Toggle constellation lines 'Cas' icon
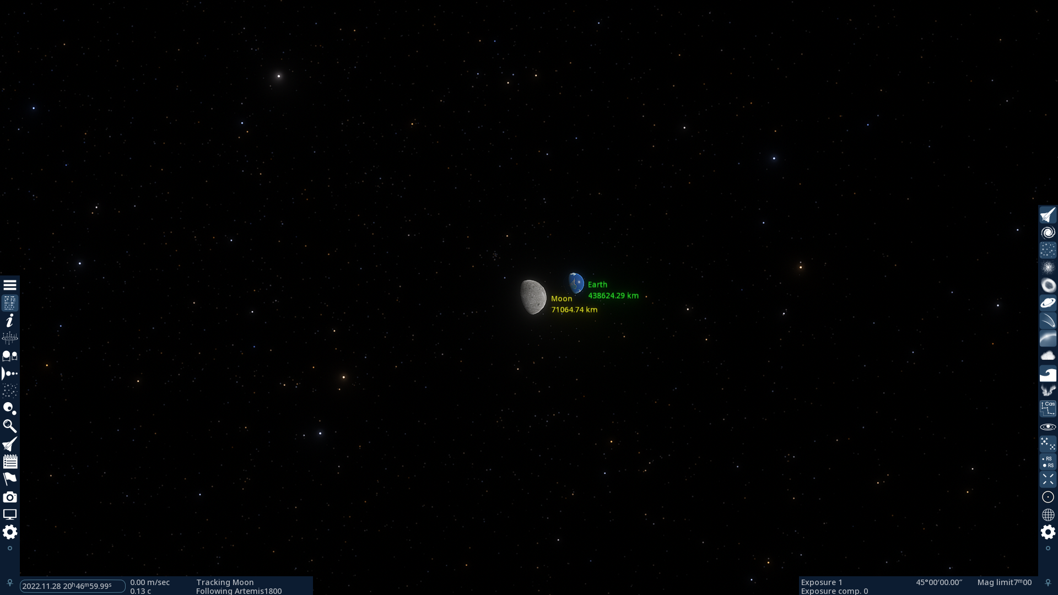 pyautogui.click(x=1048, y=408)
